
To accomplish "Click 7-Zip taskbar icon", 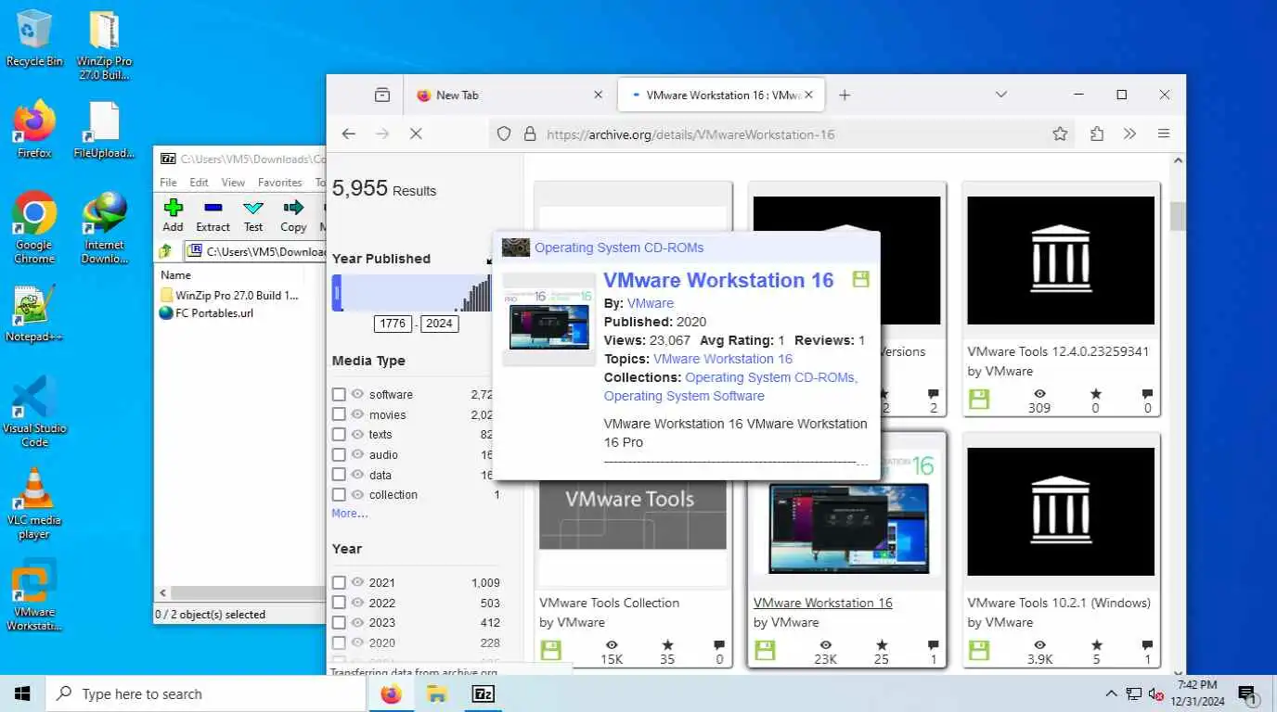I will click(x=483, y=693).
